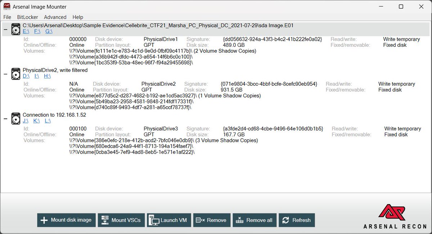The height and width of the screenshot is (234, 432).
Task: Click the Mount disk image button label
Action: point(71,220)
